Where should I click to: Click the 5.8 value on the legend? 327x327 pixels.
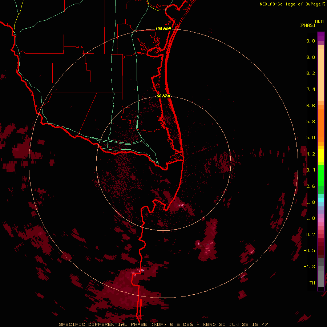pyautogui.click(x=311, y=122)
